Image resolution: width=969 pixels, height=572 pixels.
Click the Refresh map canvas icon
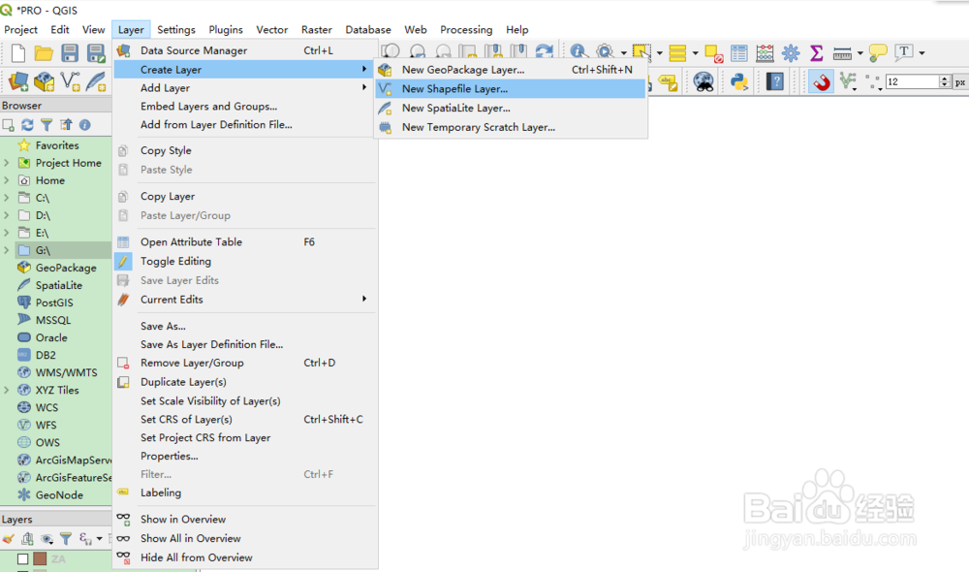click(544, 51)
